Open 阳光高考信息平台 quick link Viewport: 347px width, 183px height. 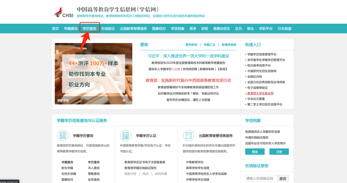(x=259, y=65)
